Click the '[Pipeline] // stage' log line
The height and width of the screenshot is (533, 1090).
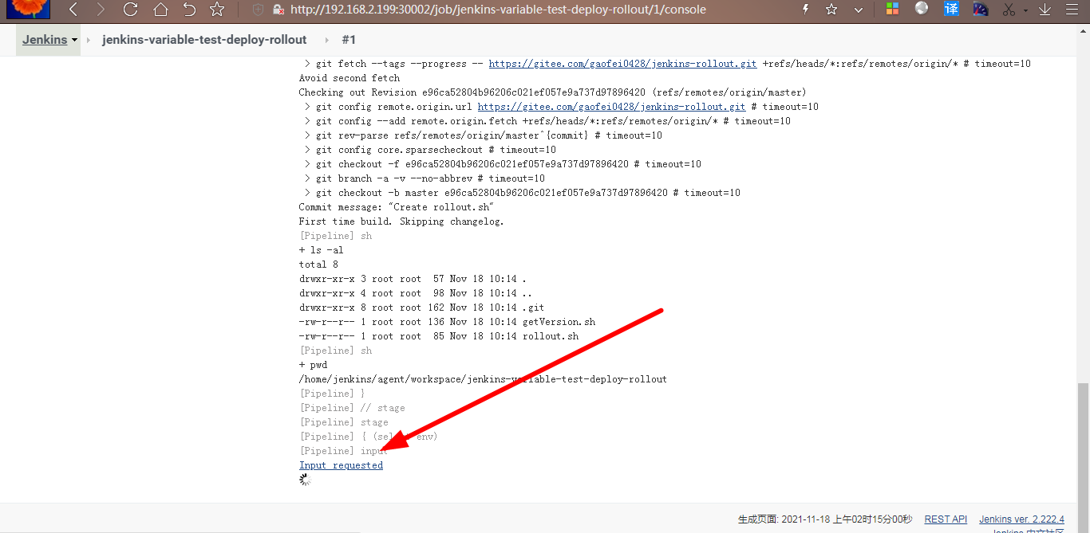(x=352, y=408)
